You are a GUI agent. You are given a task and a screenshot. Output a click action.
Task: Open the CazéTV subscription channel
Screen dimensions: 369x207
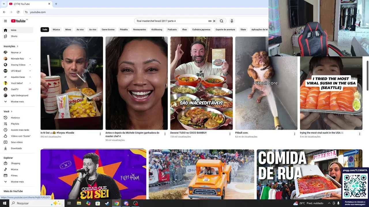18,89
